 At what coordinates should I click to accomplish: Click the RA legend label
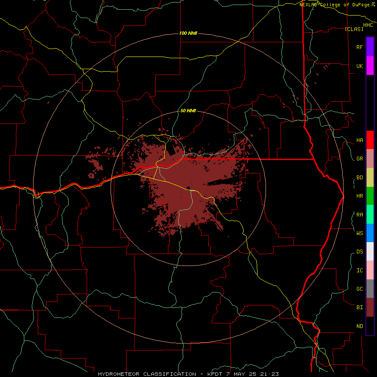pos(359,214)
